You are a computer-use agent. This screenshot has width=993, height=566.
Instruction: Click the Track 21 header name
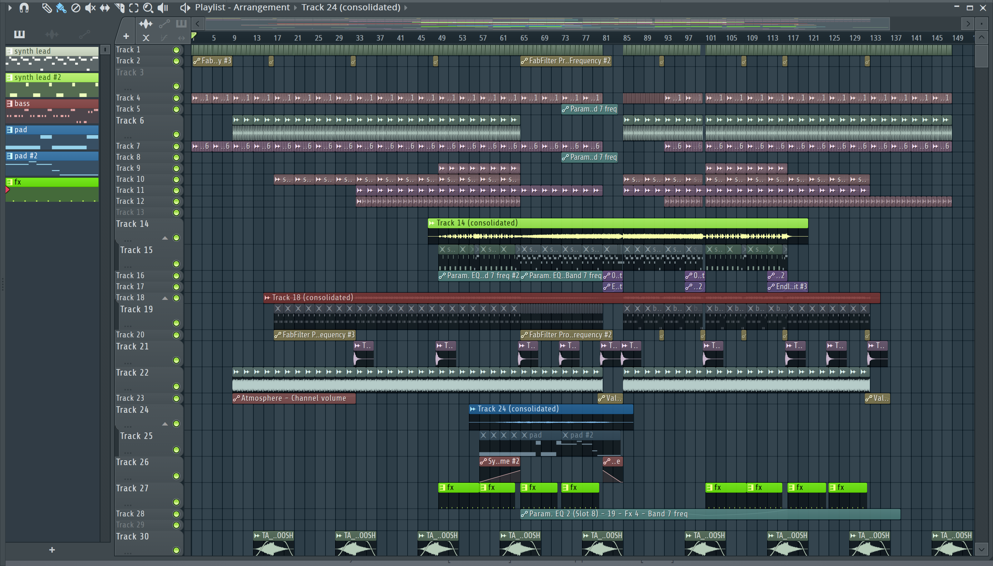click(x=132, y=346)
